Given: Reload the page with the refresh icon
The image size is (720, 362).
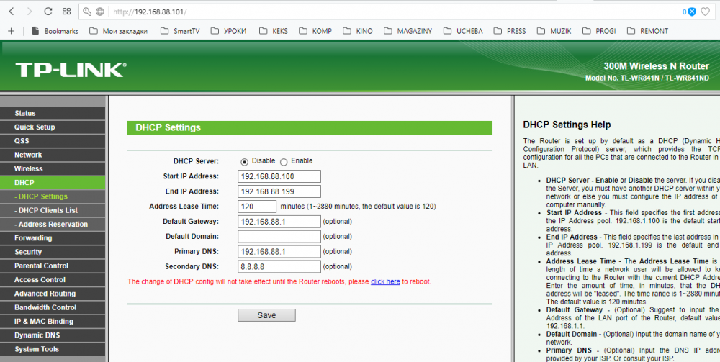Looking at the screenshot, I should (x=48, y=12).
